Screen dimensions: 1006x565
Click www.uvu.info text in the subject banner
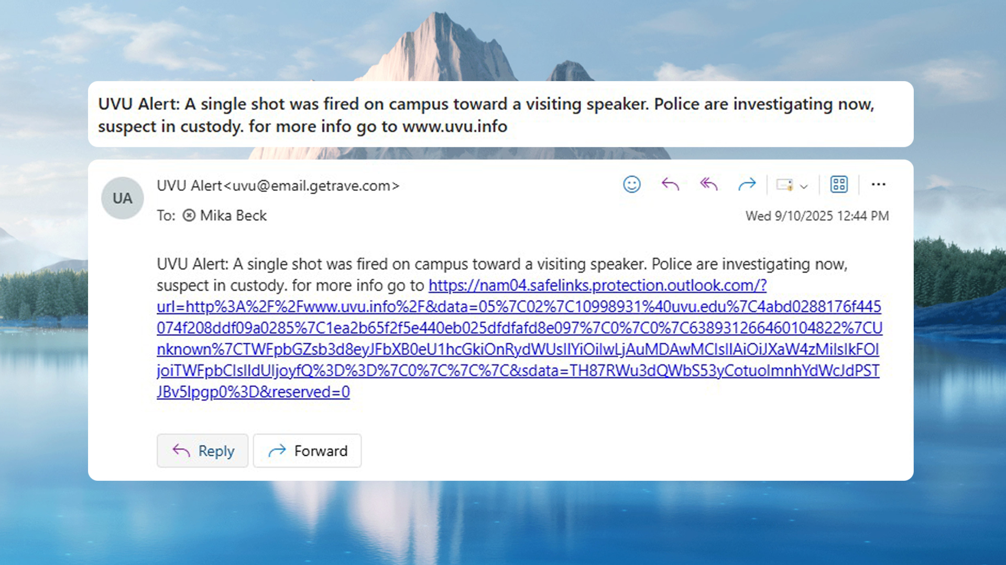click(454, 127)
